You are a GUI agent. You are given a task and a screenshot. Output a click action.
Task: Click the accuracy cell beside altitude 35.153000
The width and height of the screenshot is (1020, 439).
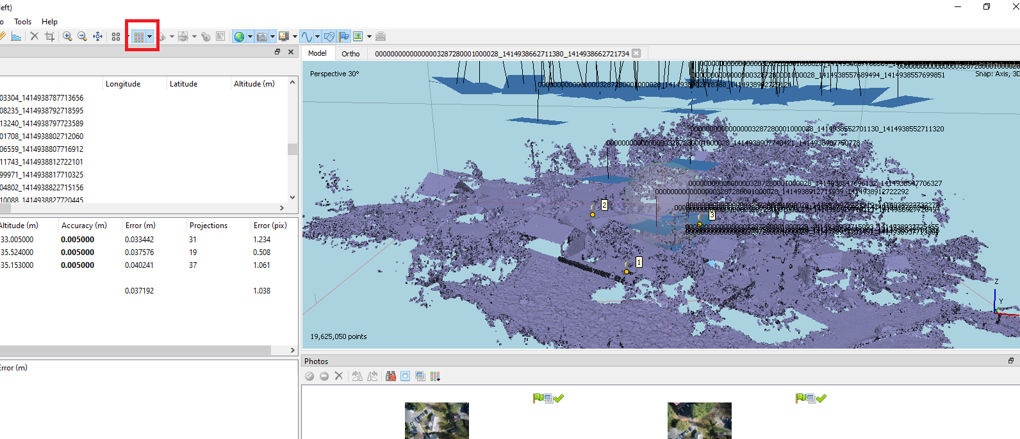click(78, 265)
